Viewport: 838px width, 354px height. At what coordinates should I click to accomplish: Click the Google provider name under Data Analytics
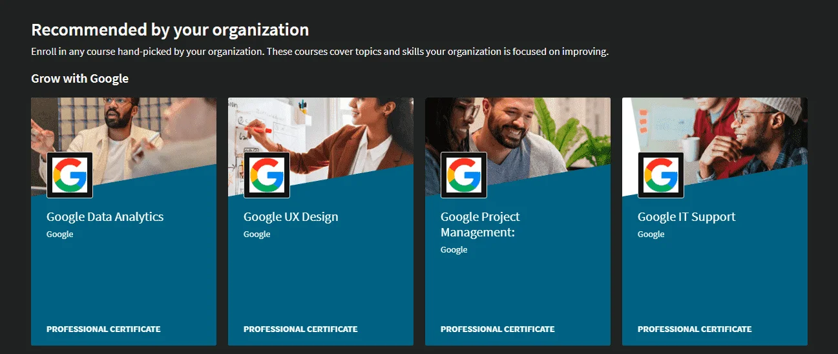click(x=59, y=234)
